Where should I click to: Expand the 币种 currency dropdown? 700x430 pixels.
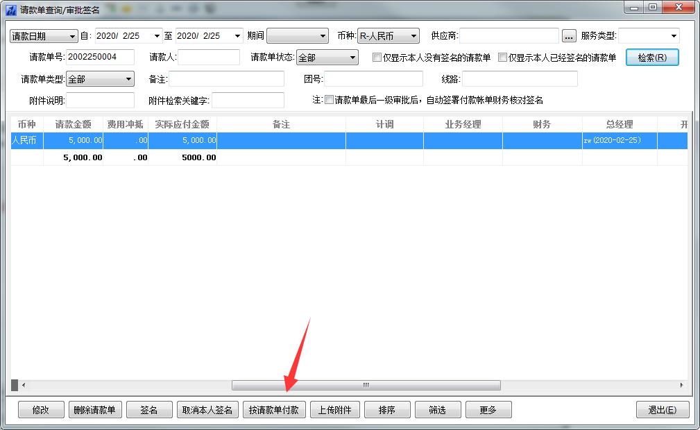point(413,36)
